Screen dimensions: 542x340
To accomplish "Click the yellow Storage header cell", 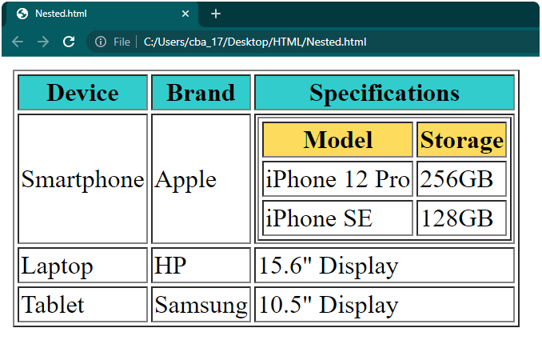I will coord(461,140).
